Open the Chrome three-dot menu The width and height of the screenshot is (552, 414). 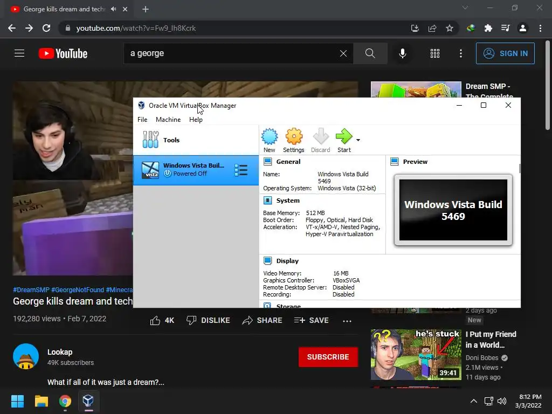pyautogui.click(x=540, y=28)
